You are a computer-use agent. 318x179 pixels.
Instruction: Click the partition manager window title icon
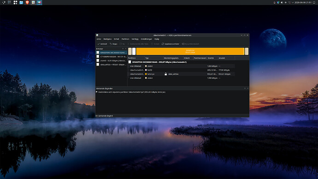(97, 35)
